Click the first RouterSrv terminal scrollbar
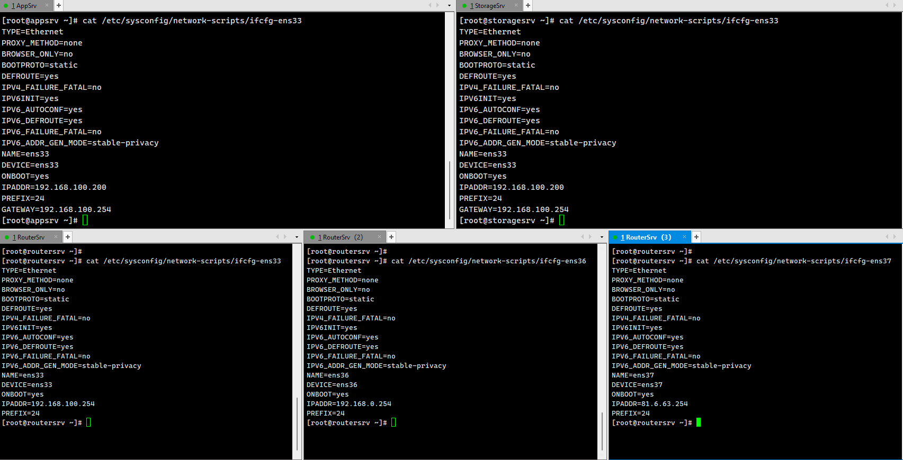Viewport: 903px width, 460px height. click(x=297, y=423)
